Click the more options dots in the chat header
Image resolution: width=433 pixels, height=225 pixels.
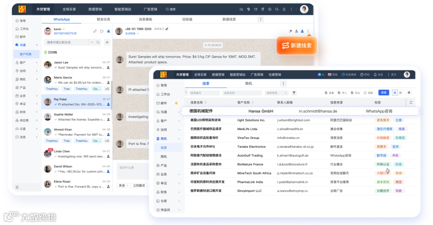308,31
